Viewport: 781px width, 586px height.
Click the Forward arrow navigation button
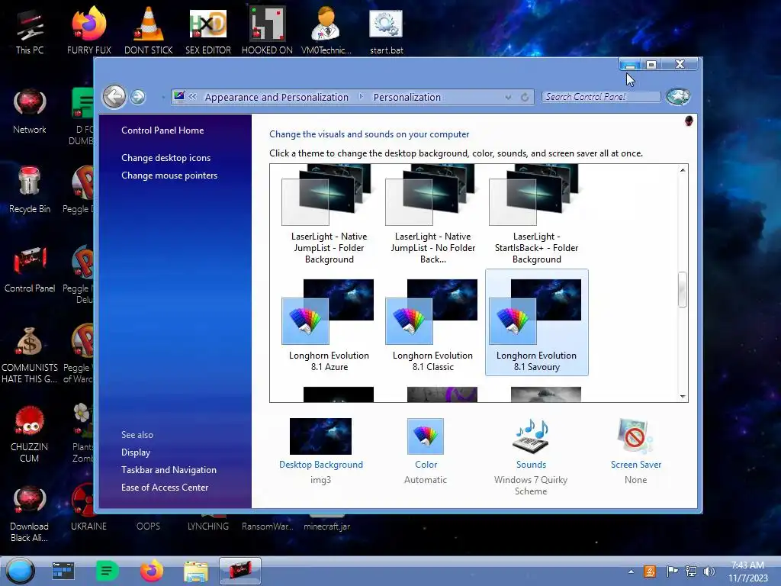coord(138,97)
